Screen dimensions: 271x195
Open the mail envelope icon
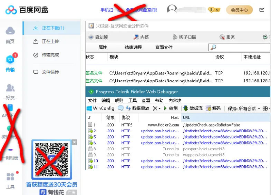262,10
